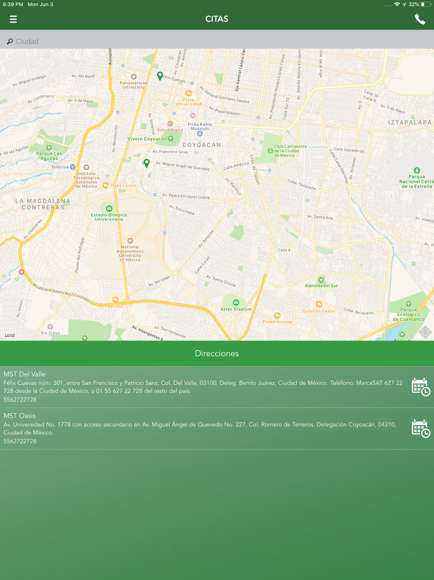This screenshot has height=580, width=434.
Task: Tap the Vivero Coyoacán park marker
Action: [171, 139]
